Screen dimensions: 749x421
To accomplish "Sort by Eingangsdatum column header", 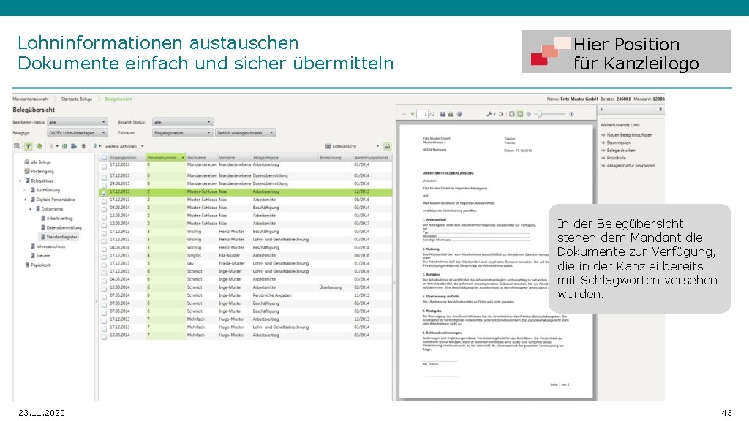I will tap(127, 157).
